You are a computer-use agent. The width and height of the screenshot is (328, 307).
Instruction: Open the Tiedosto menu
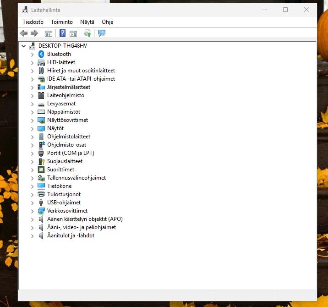pyautogui.click(x=33, y=22)
